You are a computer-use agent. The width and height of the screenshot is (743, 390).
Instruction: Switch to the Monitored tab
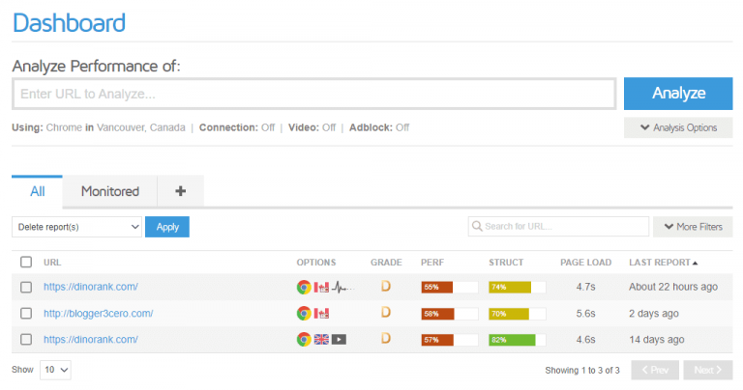pyautogui.click(x=110, y=191)
